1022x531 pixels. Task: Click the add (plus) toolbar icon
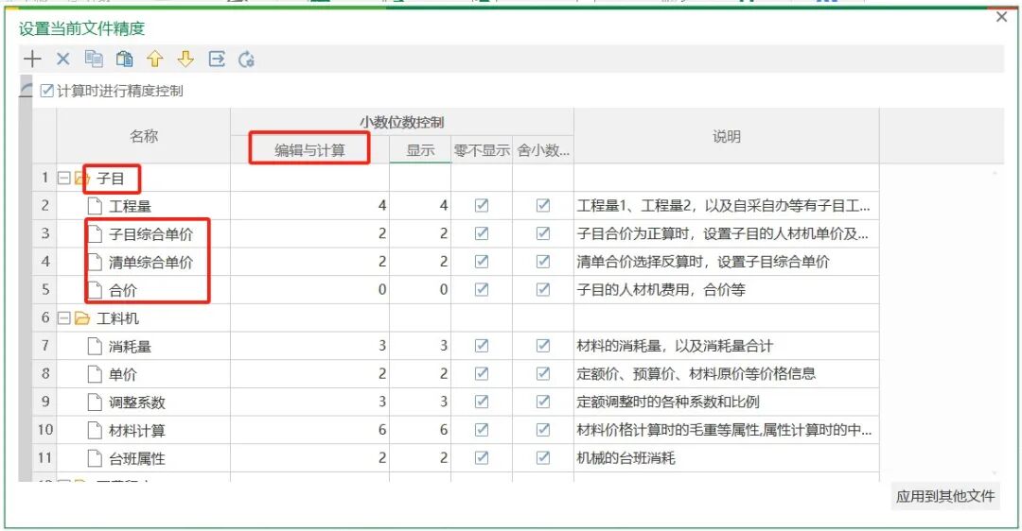32,60
